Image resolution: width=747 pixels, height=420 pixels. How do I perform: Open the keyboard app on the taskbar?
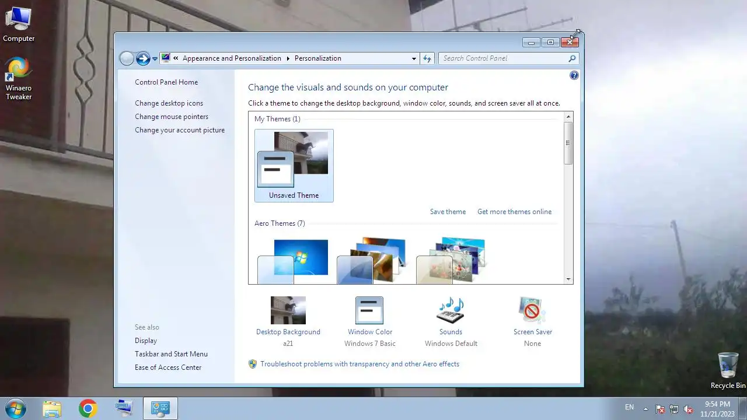point(124,408)
